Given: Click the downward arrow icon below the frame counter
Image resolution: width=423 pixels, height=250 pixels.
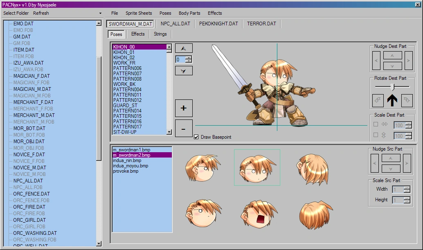Looking at the screenshot, I should click(183, 70).
